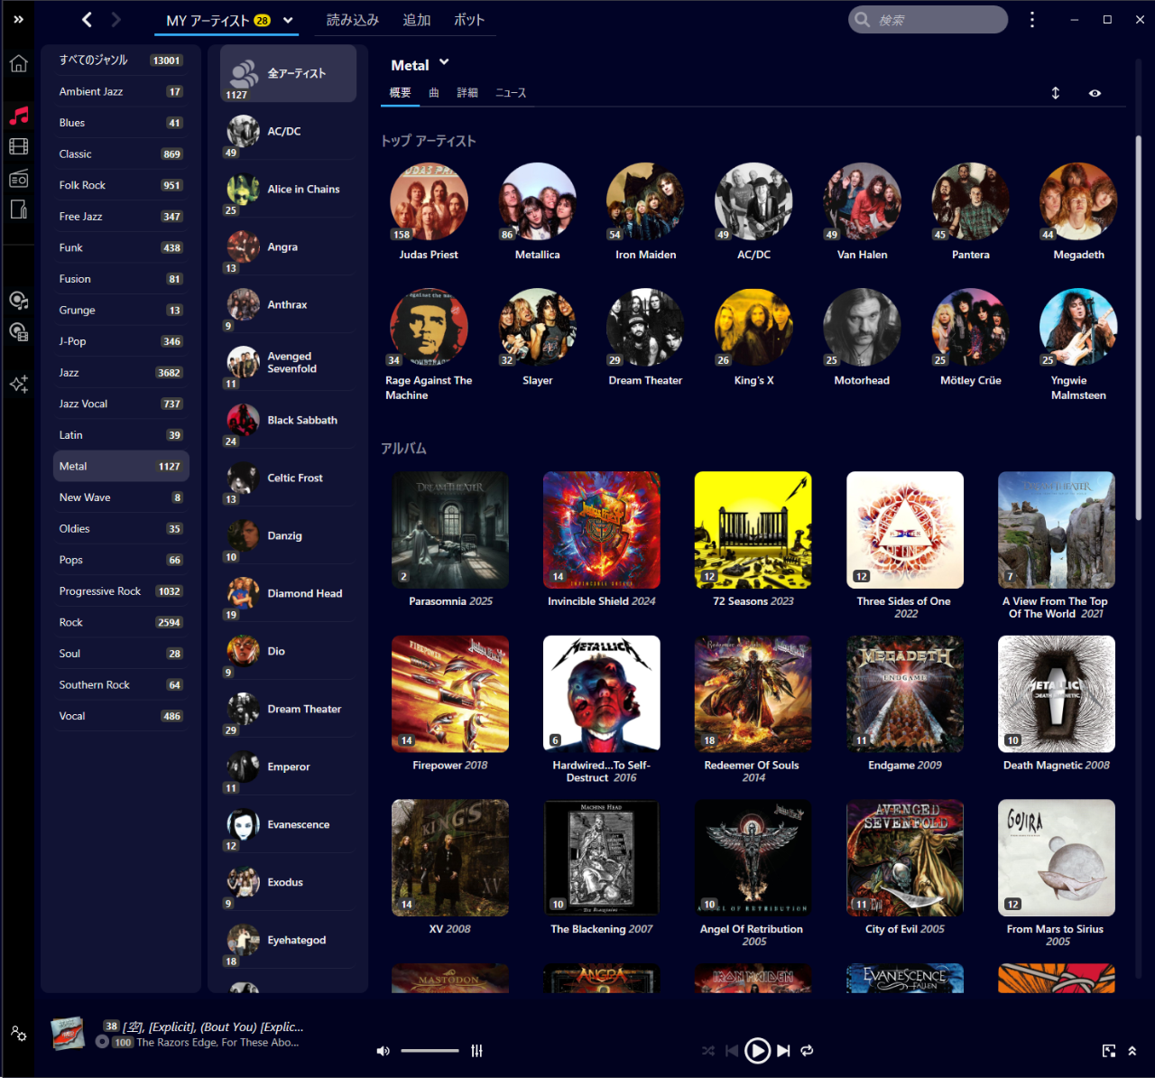Open the audio disc sidebar icon

coord(18,301)
